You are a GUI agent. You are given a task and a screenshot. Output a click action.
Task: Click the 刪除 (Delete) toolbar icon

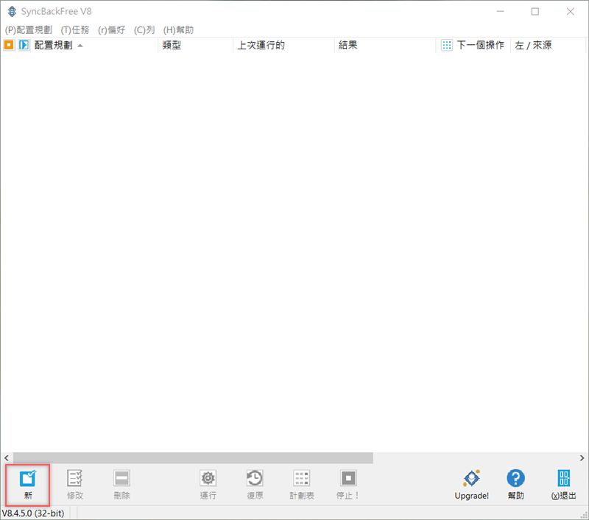(x=121, y=478)
